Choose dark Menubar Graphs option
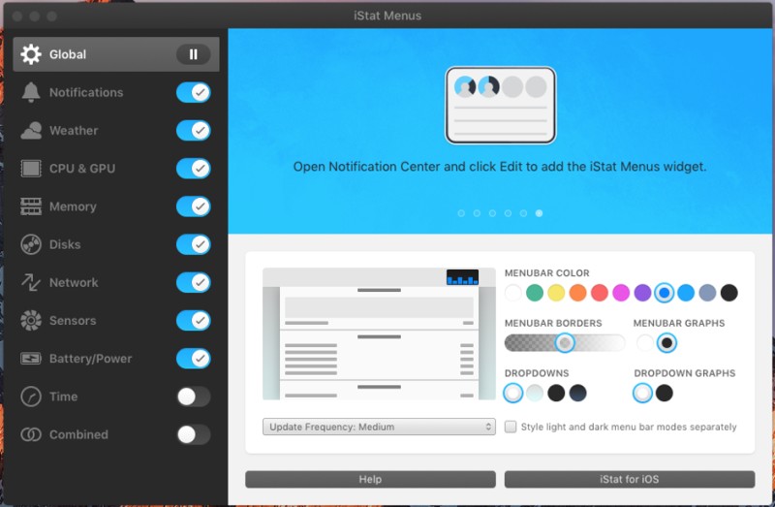 (666, 343)
